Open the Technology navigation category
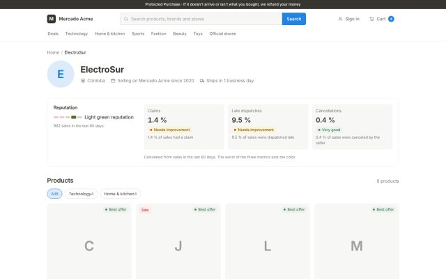 77,33
